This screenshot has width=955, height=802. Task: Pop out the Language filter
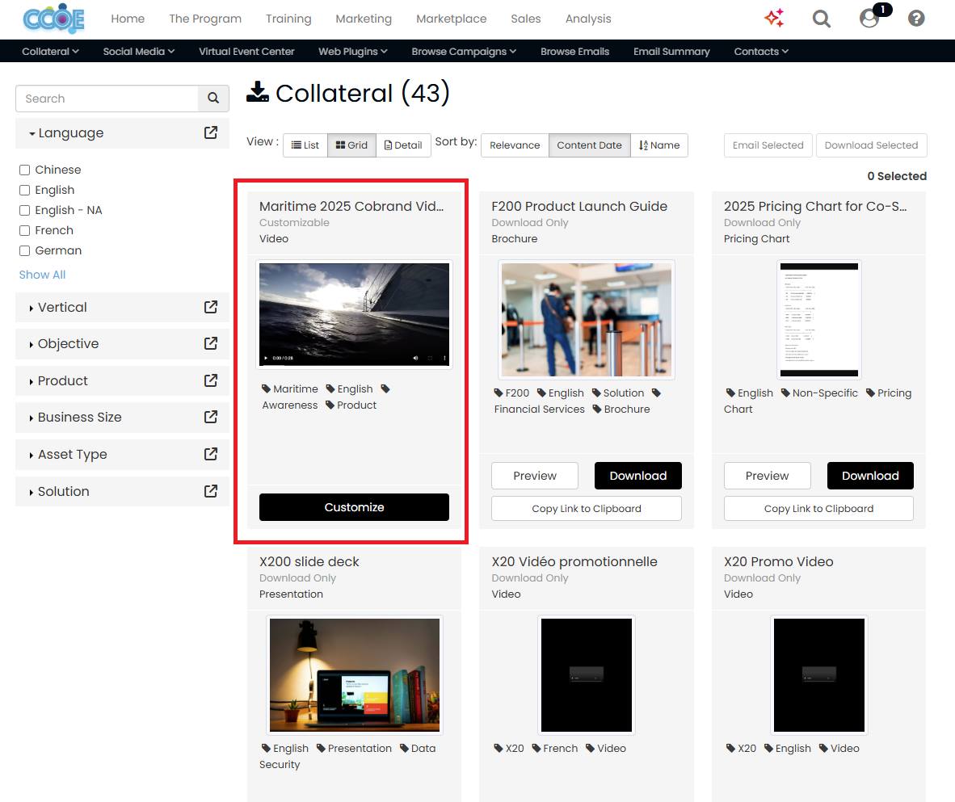tap(211, 132)
